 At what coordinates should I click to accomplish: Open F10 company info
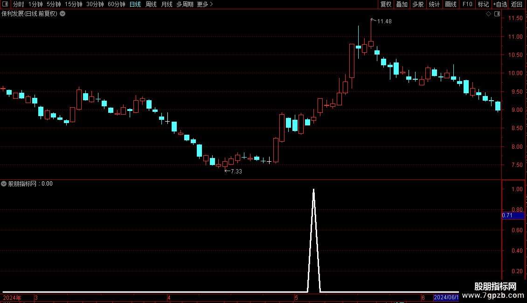pos(467,4)
